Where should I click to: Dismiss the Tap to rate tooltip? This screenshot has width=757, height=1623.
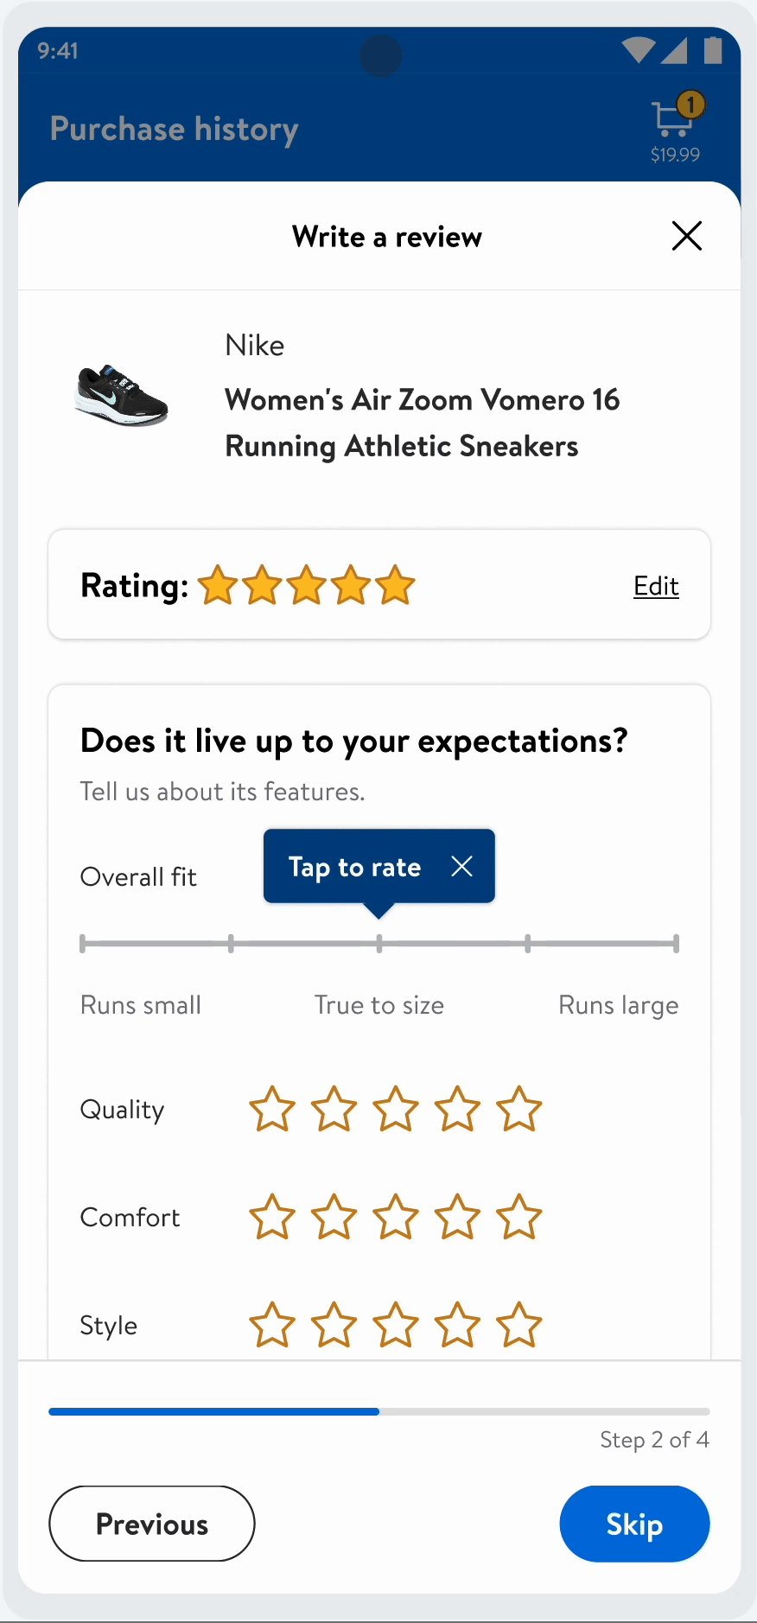point(462,866)
